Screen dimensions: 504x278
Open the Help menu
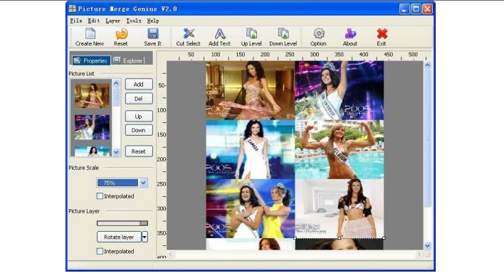click(x=153, y=21)
